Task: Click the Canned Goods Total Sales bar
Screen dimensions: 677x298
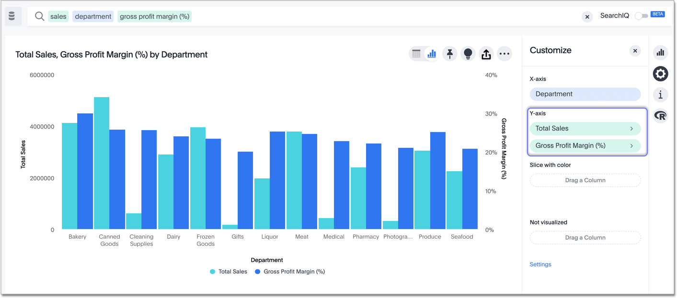Action: [102, 163]
